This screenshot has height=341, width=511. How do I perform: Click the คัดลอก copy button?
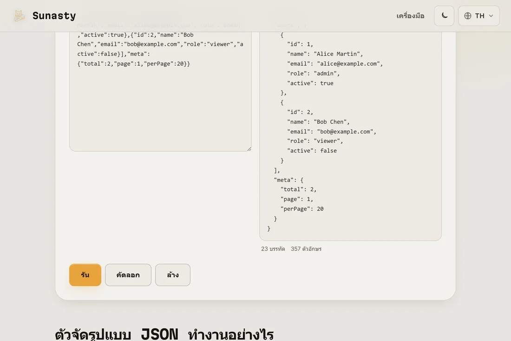point(128,275)
